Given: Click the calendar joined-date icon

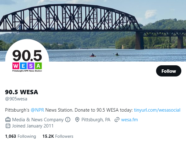Looking at the screenshot, I should coord(8,126).
